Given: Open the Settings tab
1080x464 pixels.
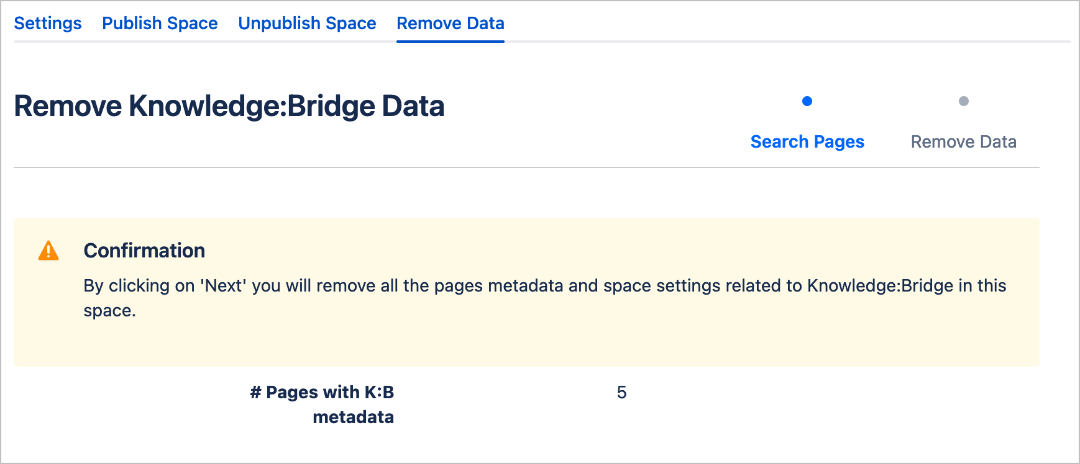Looking at the screenshot, I should point(48,24).
